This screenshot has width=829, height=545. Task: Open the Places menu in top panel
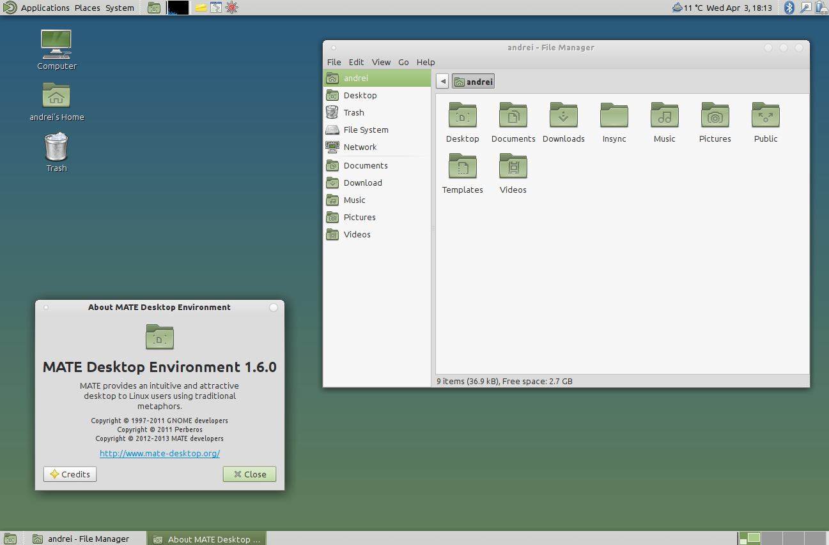[88, 8]
